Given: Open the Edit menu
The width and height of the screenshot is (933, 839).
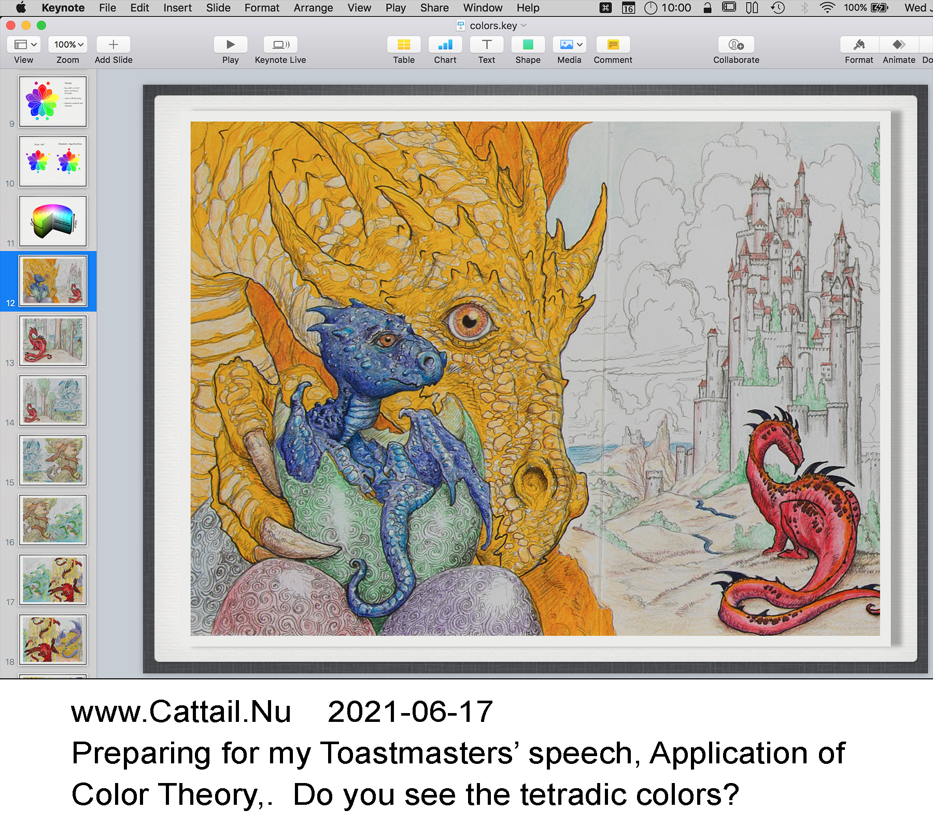Looking at the screenshot, I should tap(139, 8).
